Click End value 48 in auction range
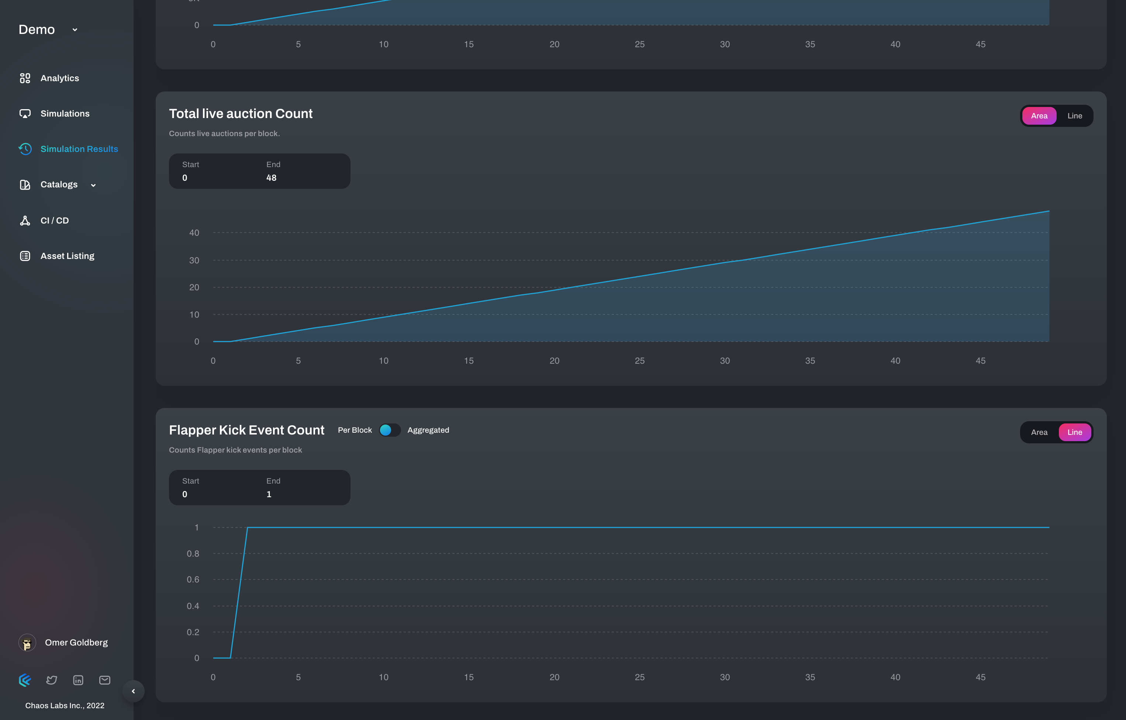This screenshot has width=1126, height=720. pos(271,178)
